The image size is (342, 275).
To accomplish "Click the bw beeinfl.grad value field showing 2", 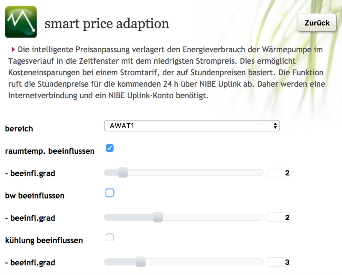I will point(278,218).
